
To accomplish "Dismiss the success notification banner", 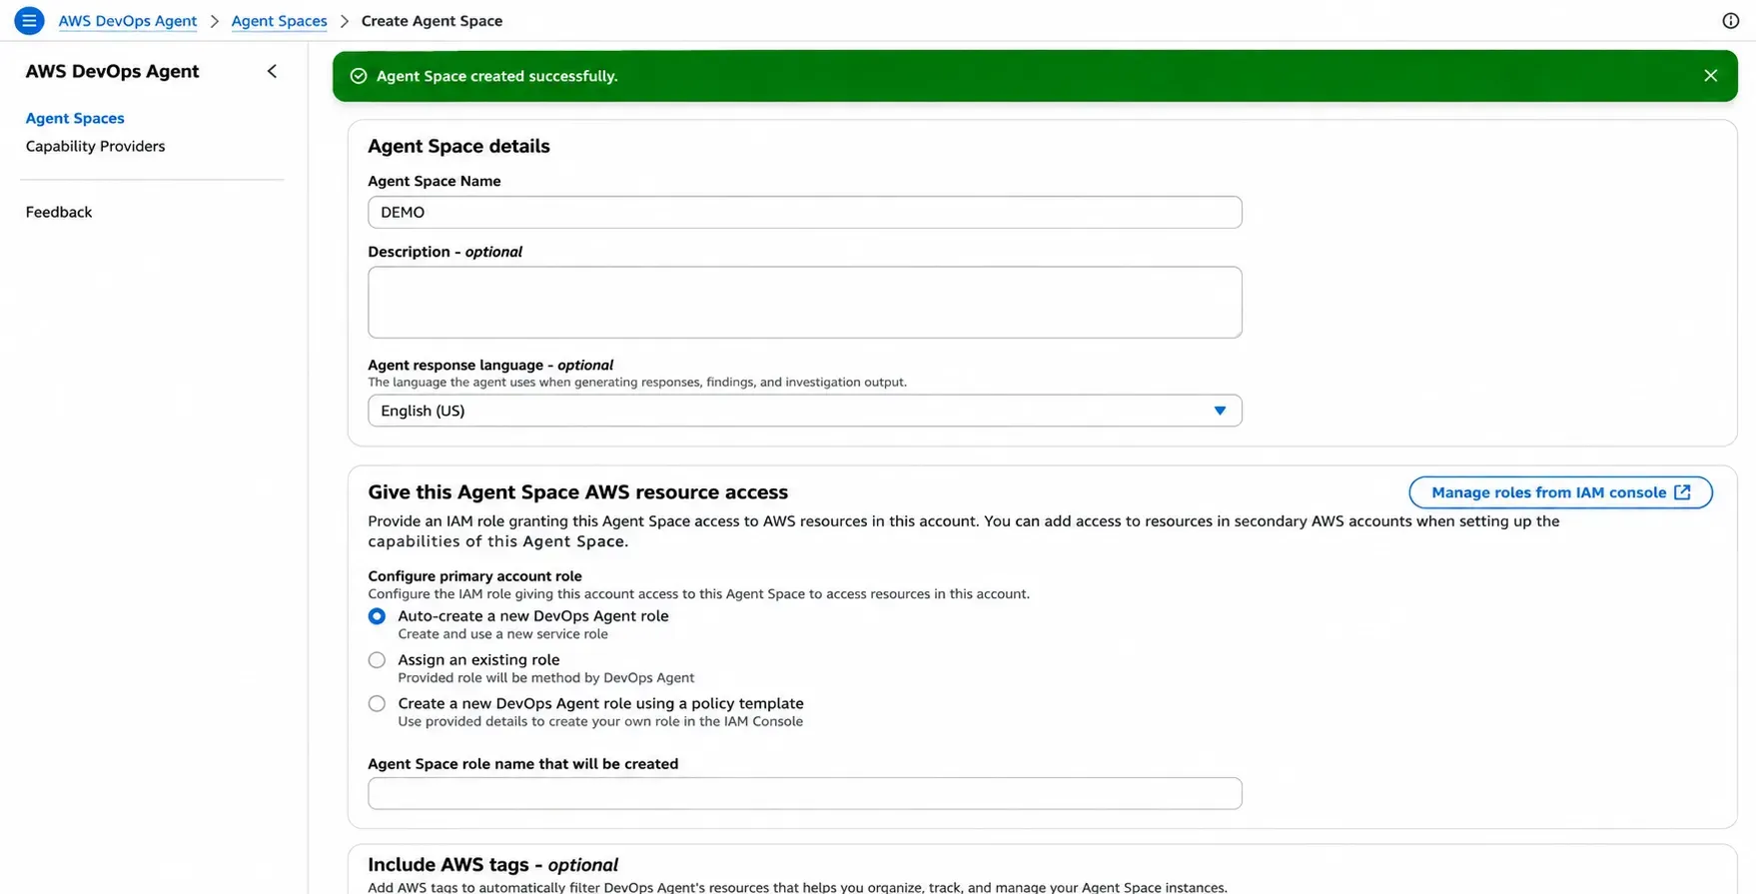I will (x=1710, y=76).
